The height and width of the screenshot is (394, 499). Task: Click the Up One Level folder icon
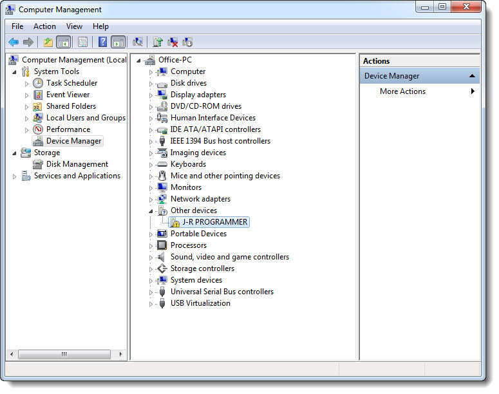48,42
